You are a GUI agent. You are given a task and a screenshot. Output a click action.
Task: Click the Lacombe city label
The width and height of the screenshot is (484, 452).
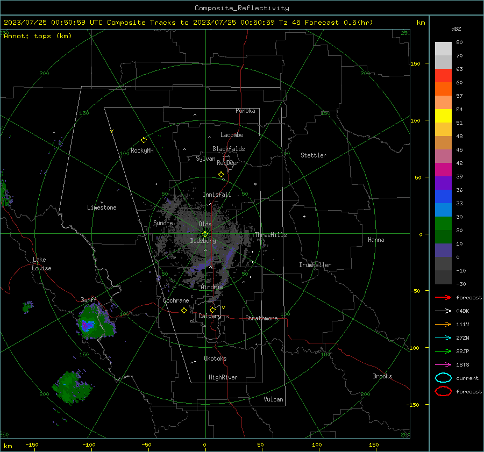click(232, 135)
